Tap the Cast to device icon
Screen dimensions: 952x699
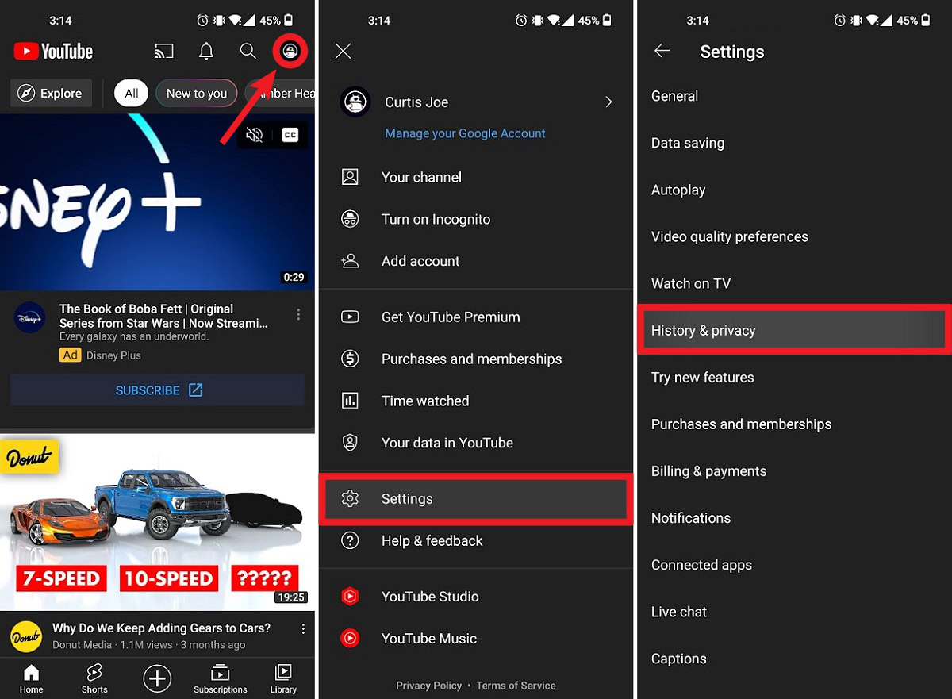point(164,52)
